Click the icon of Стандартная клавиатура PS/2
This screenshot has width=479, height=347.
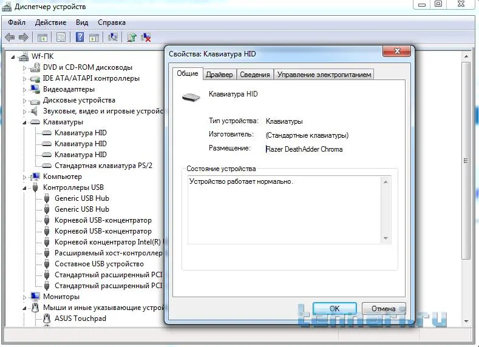[46, 166]
